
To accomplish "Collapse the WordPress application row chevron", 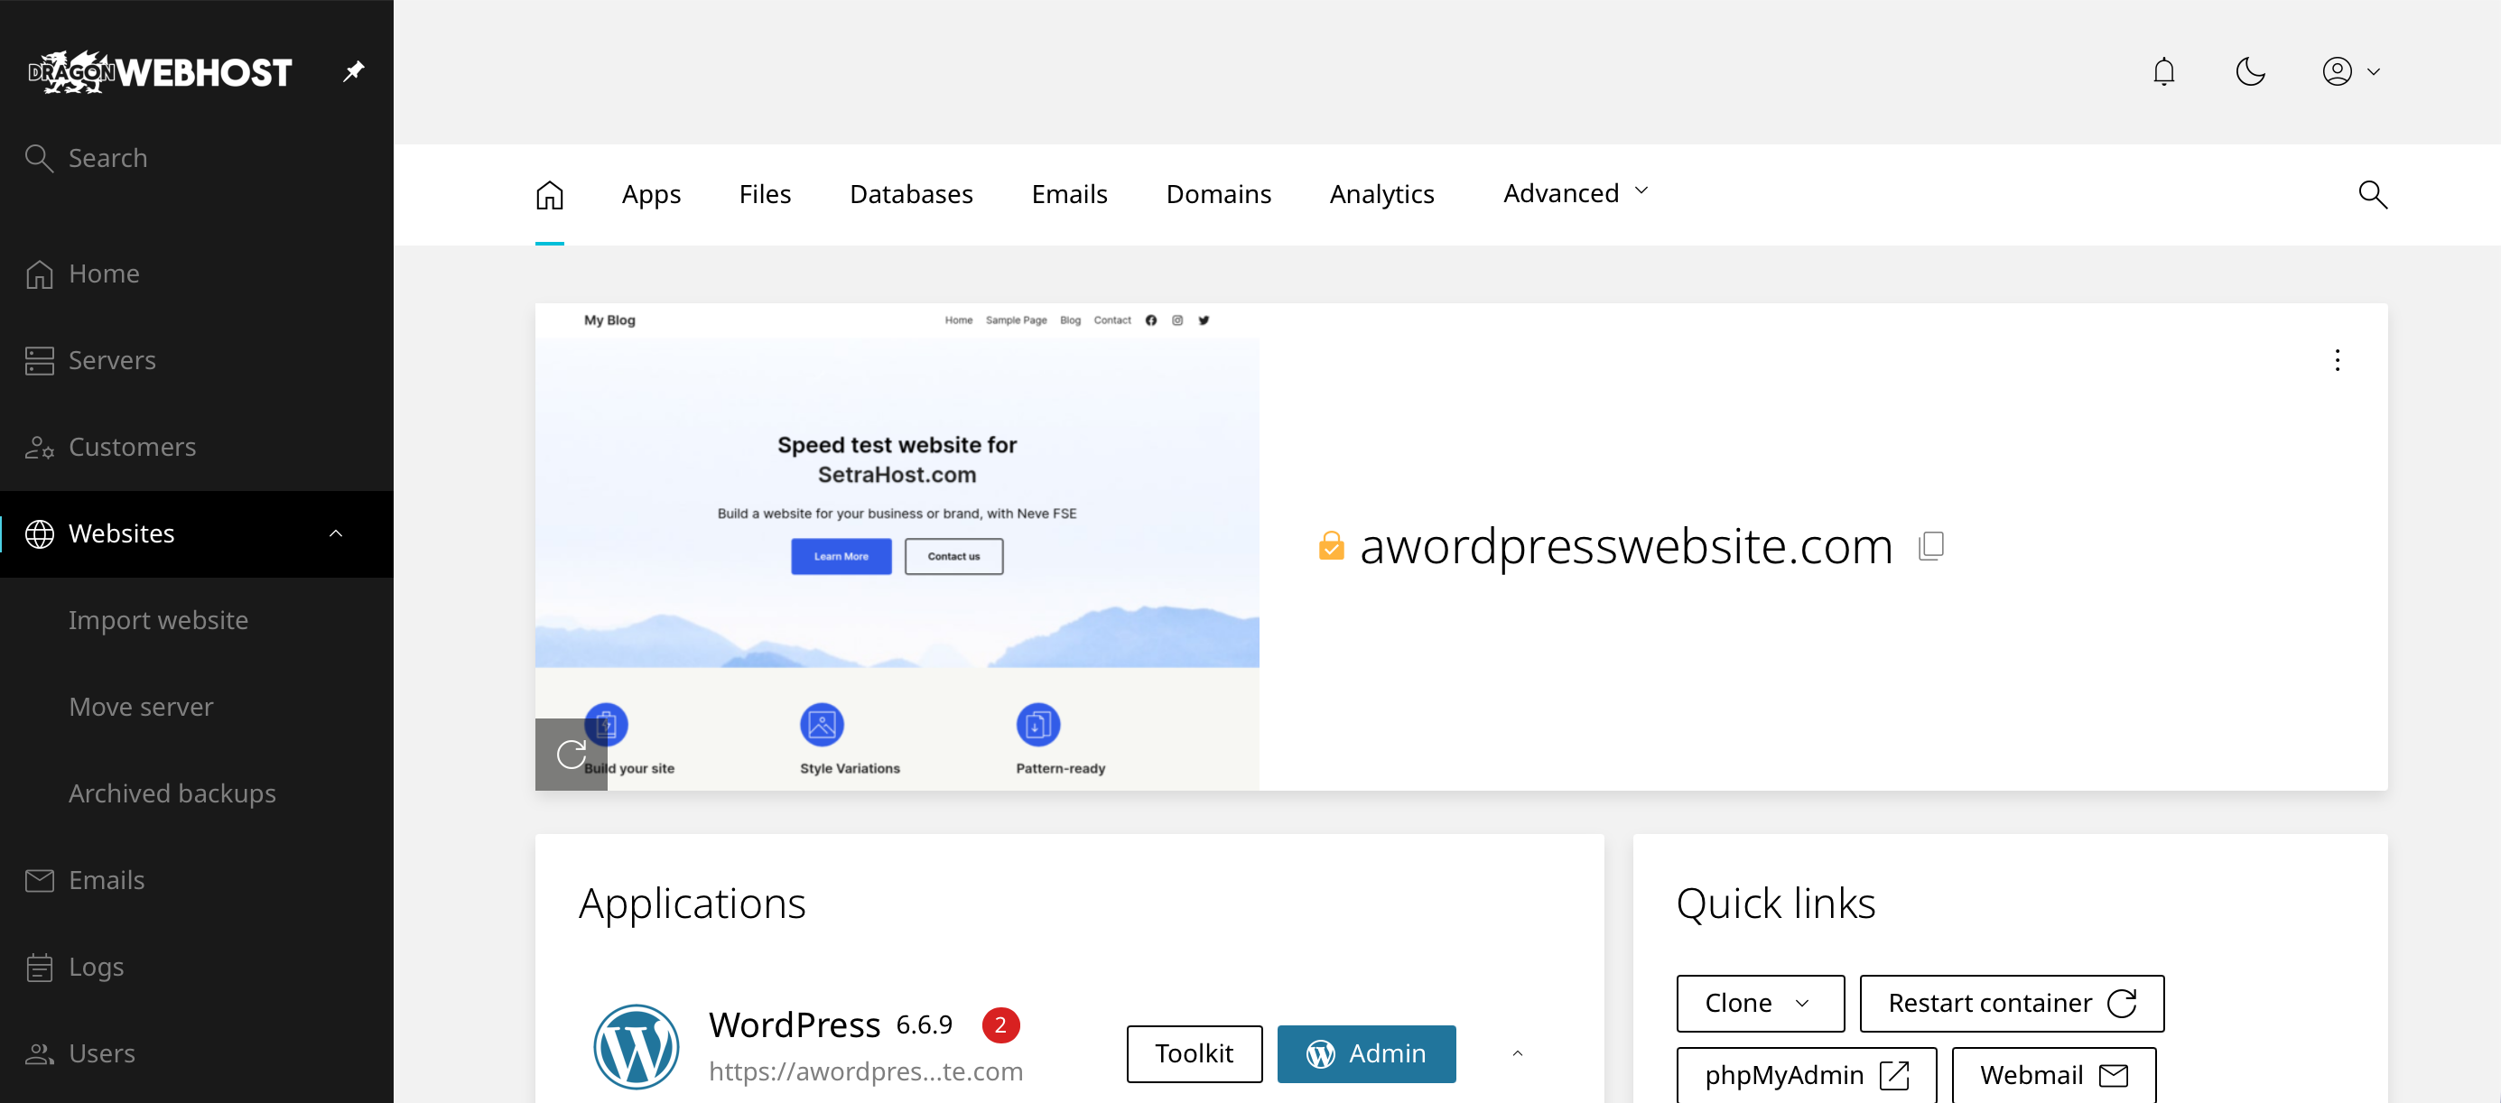I will (1517, 1053).
